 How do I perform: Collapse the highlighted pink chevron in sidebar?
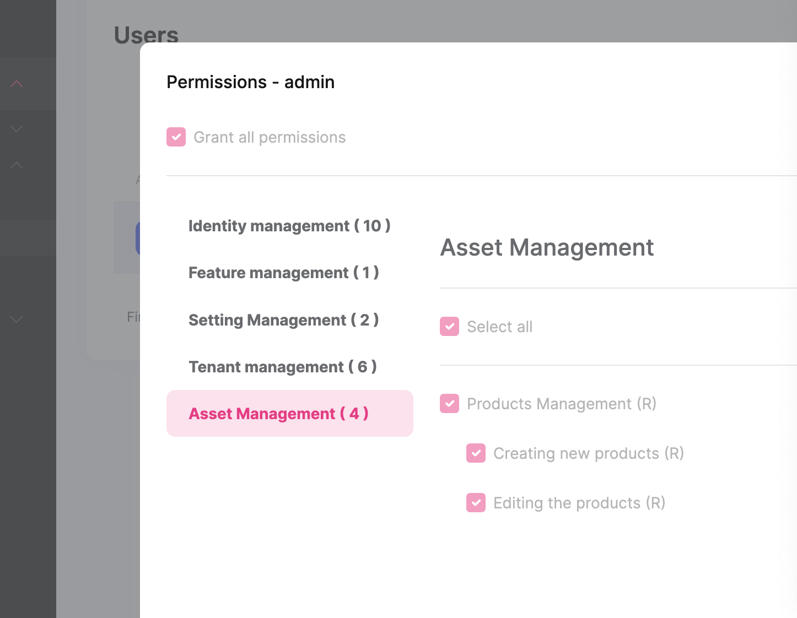17,83
